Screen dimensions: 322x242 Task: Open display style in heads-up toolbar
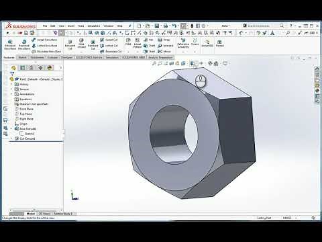click(193, 63)
